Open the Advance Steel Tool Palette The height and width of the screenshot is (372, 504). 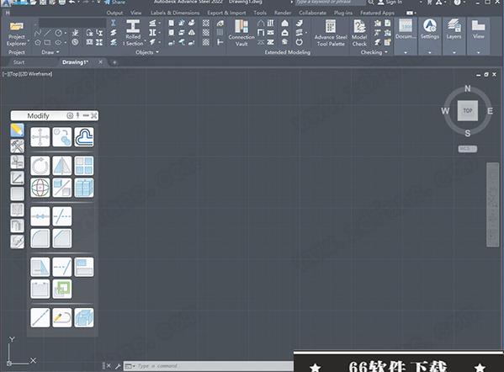[x=331, y=33]
